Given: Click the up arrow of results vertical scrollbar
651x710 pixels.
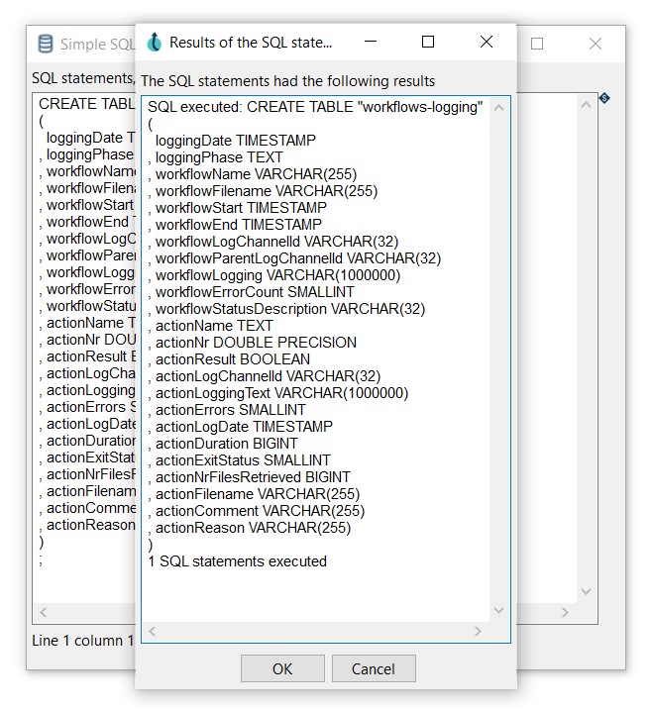Looking at the screenshot, I should pos(498,108).
